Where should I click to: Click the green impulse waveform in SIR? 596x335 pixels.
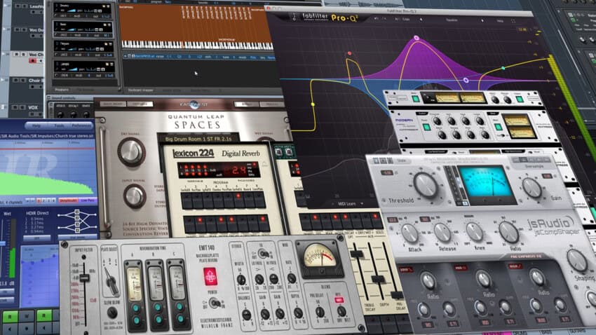pyautogui.click(x=46, y=184)
